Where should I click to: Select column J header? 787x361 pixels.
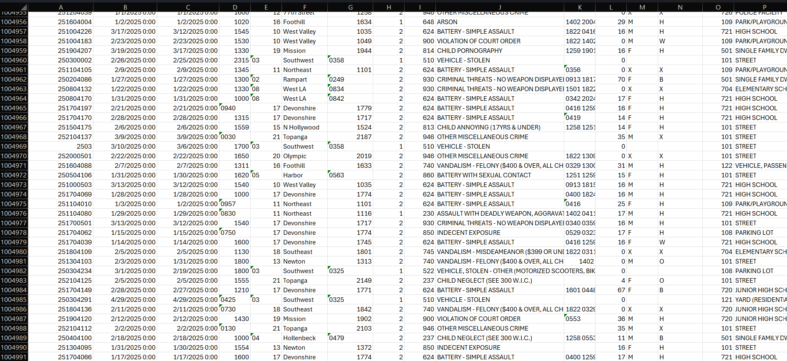500,7
